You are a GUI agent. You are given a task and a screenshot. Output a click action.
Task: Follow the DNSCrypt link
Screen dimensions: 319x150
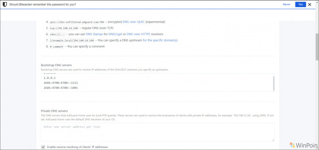click(115, 34)
